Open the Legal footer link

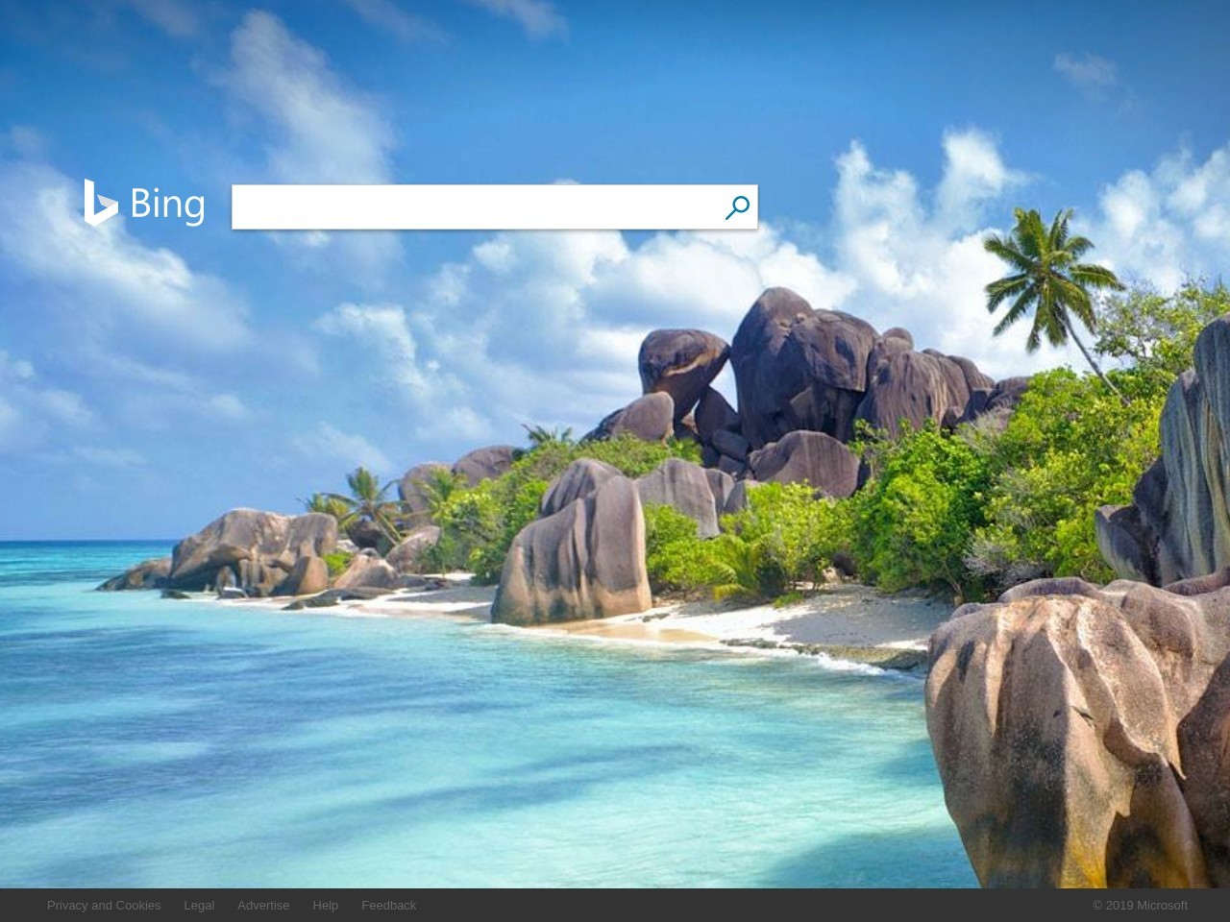coord(199,905)
